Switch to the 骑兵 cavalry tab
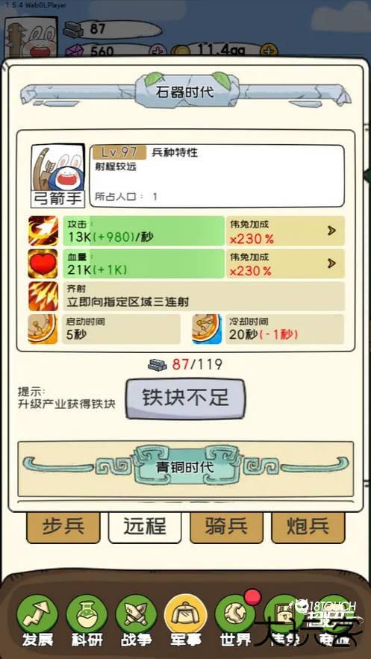This screenshot has width=371, height=659. point(226,527)
